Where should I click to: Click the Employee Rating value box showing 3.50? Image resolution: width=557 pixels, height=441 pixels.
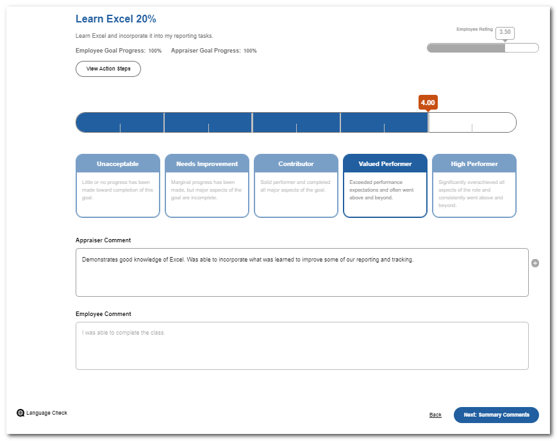coord(504,32)
